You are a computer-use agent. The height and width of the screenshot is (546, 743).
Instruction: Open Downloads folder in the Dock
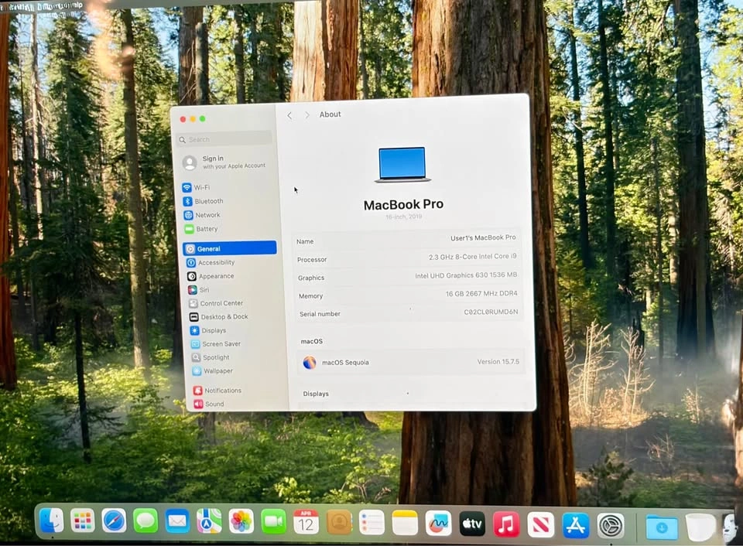tap(662, 527)
